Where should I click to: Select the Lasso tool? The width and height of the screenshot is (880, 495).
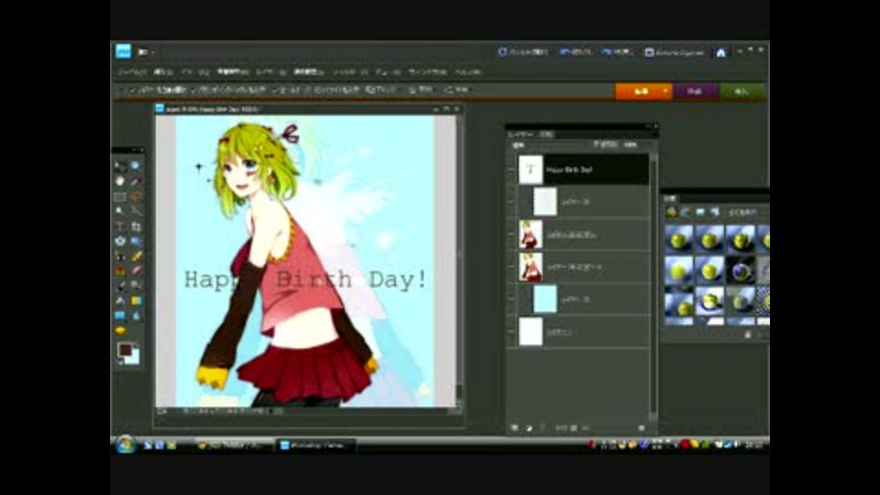(x=136, y=196)
